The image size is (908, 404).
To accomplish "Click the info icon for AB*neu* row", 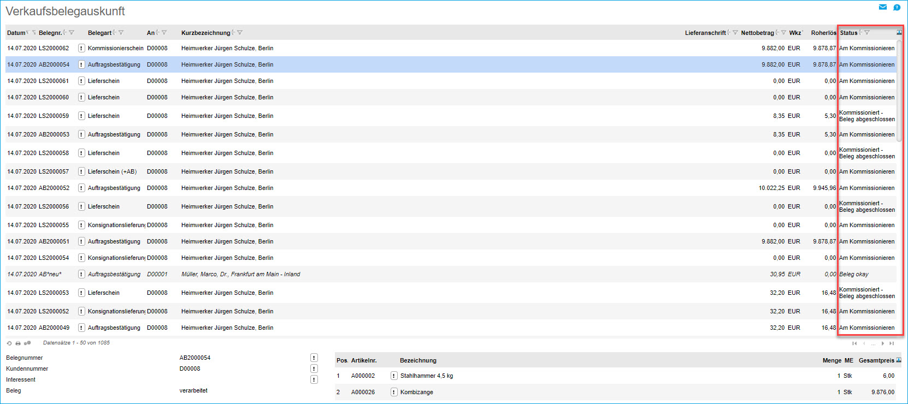I will point(81,274).
